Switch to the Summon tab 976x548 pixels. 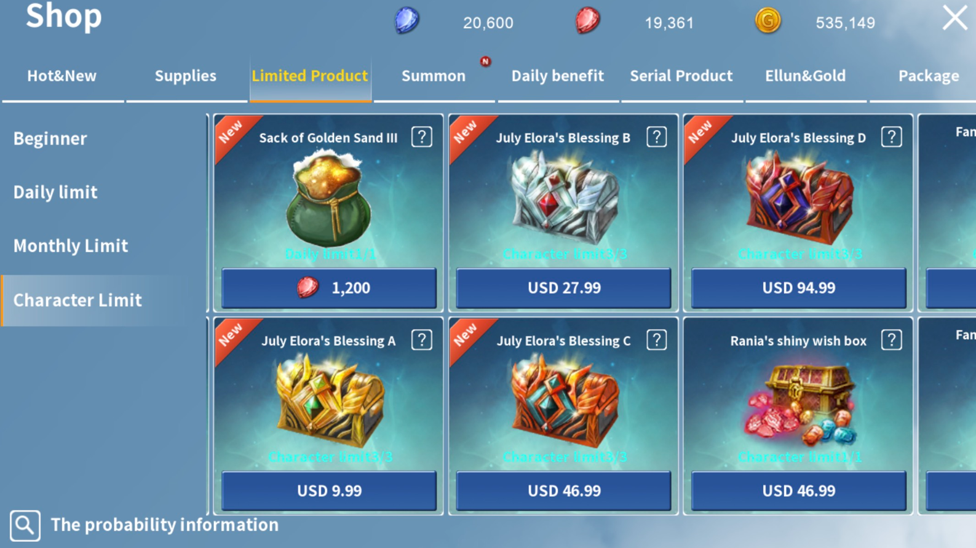(434, 76)
